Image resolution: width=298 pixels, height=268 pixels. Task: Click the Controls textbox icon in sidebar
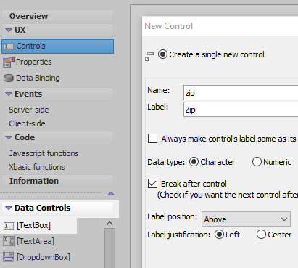(9, 46)
